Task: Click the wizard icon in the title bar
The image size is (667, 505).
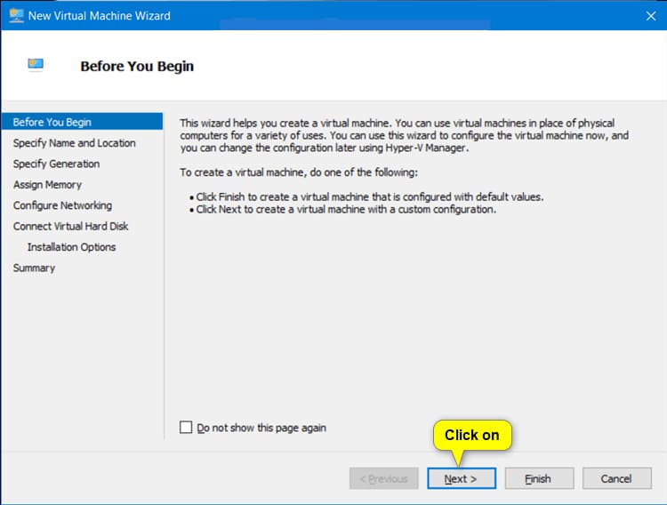Action: coord(16,15)
